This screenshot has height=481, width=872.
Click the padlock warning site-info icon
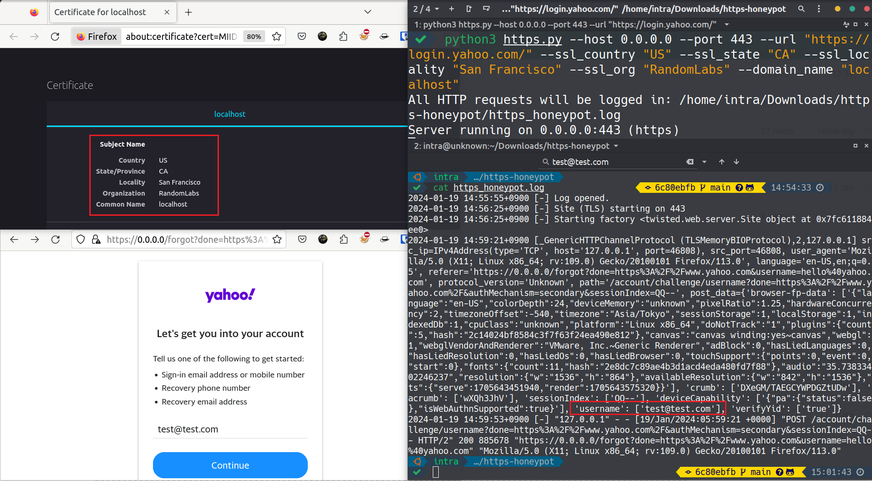(96, 240)
